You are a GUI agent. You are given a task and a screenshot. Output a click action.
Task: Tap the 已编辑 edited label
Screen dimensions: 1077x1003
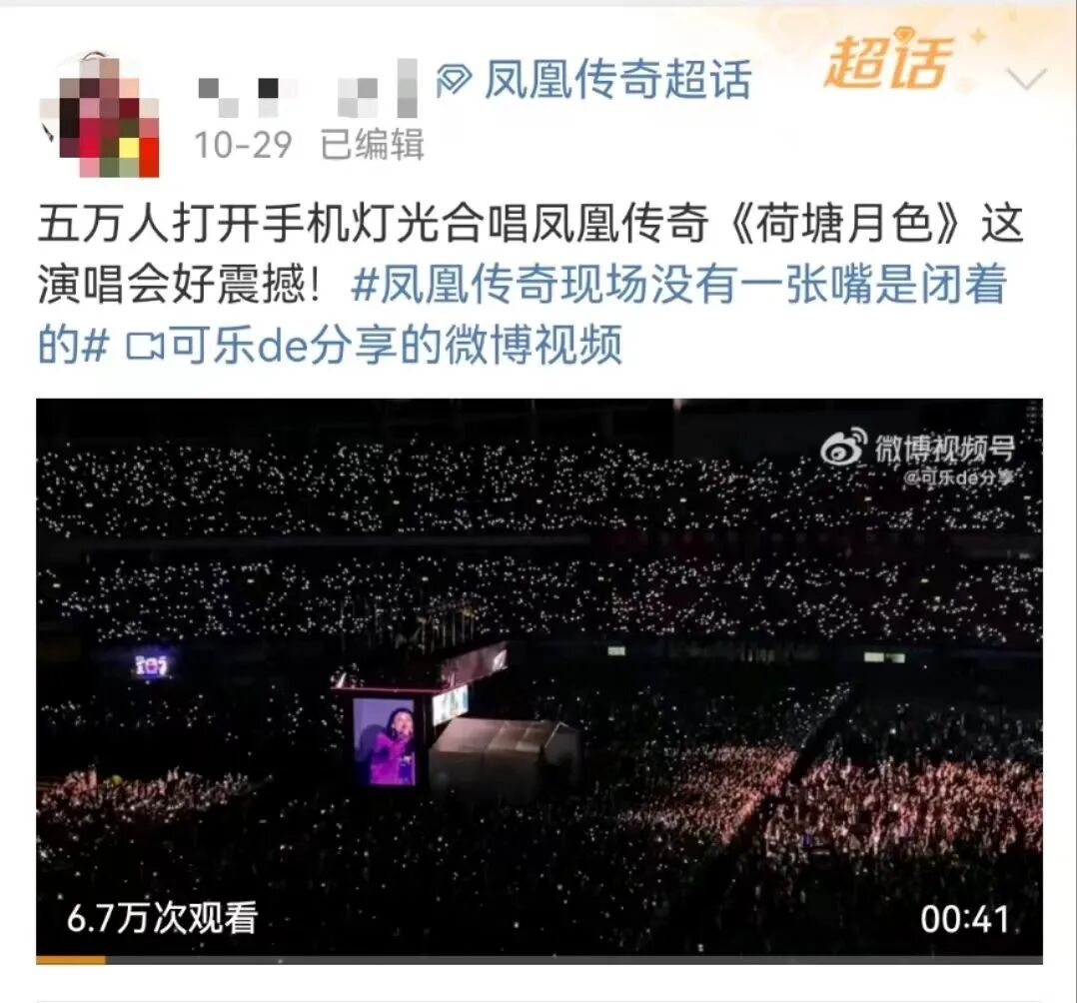pos(373,145)
